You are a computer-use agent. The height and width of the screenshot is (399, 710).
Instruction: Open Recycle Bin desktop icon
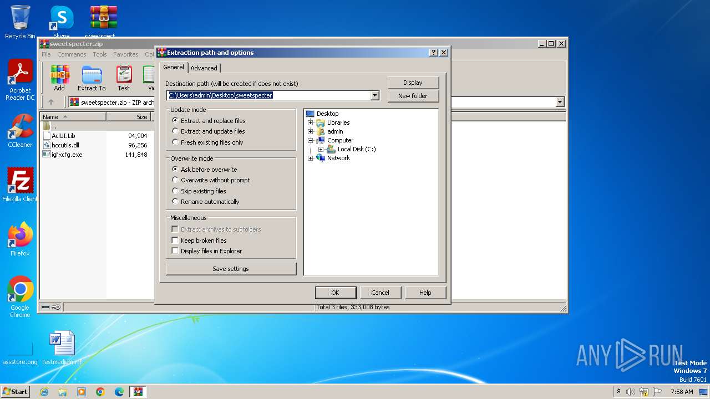click(x=20, y=22)
